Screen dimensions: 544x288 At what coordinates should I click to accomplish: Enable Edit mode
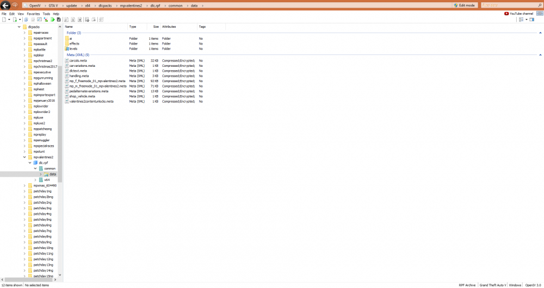[464, 5]
